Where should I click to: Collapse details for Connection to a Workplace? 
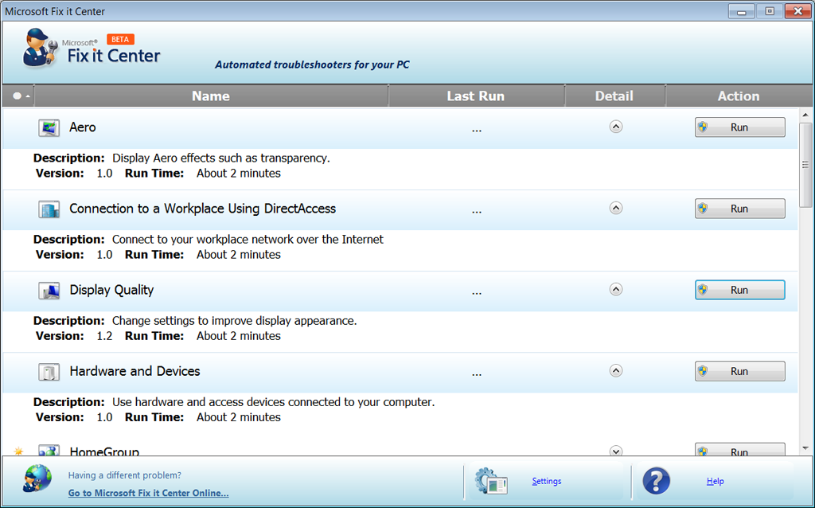click(616, 209)
